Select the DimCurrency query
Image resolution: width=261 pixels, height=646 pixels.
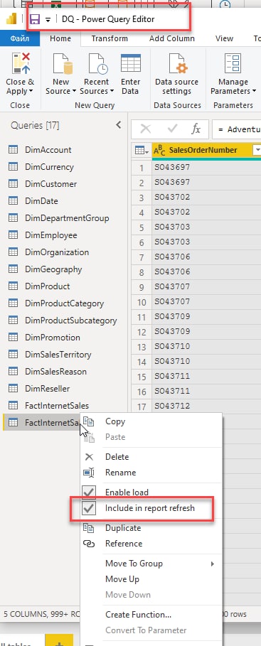tap(49, 167)
